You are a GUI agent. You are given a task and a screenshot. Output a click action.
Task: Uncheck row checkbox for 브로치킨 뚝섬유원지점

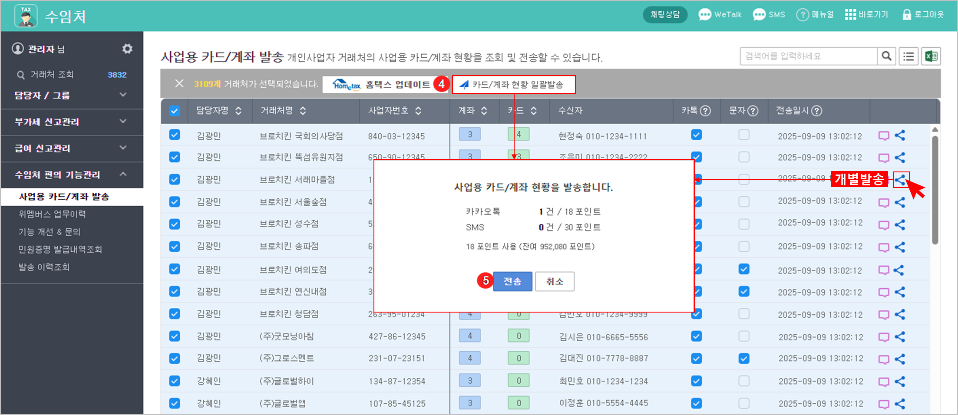[x=175, y=157]
